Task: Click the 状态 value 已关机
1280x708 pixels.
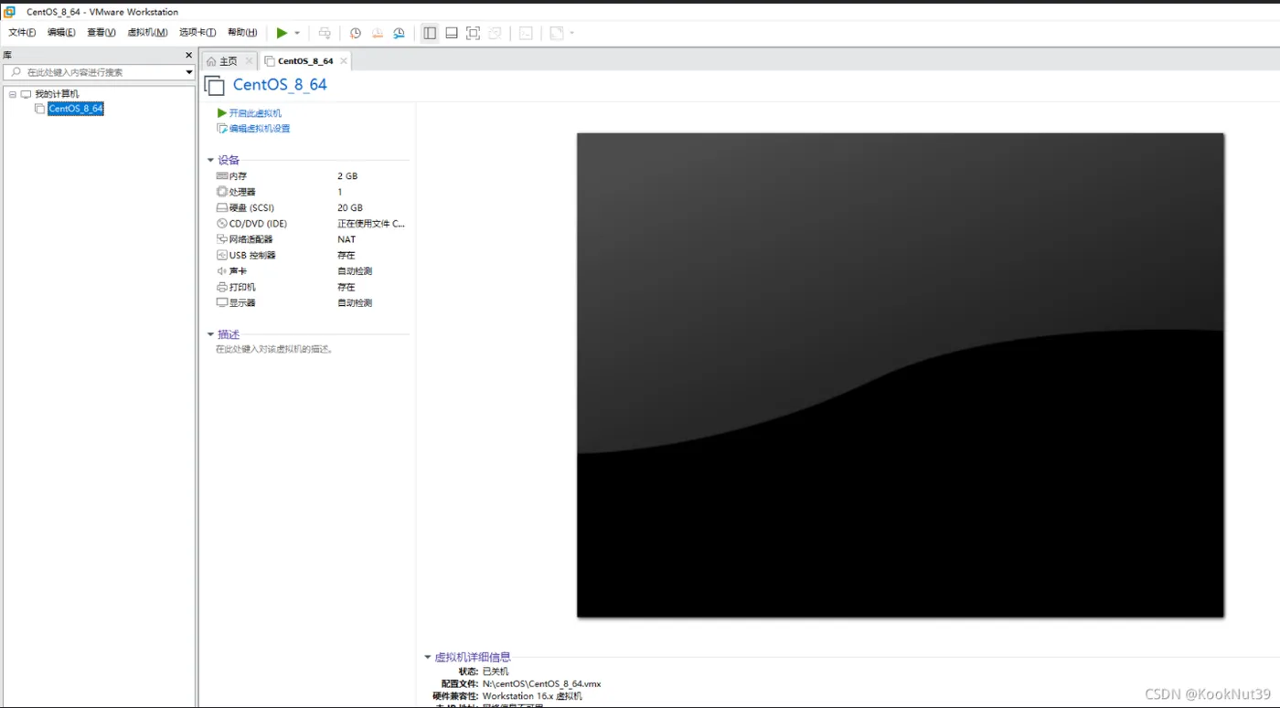Action: [496, 671]
